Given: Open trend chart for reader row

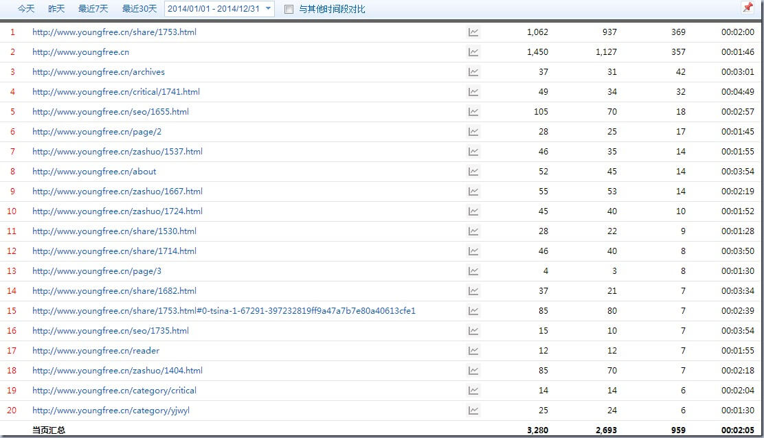Looking at the screenshot, I should 473,351.
